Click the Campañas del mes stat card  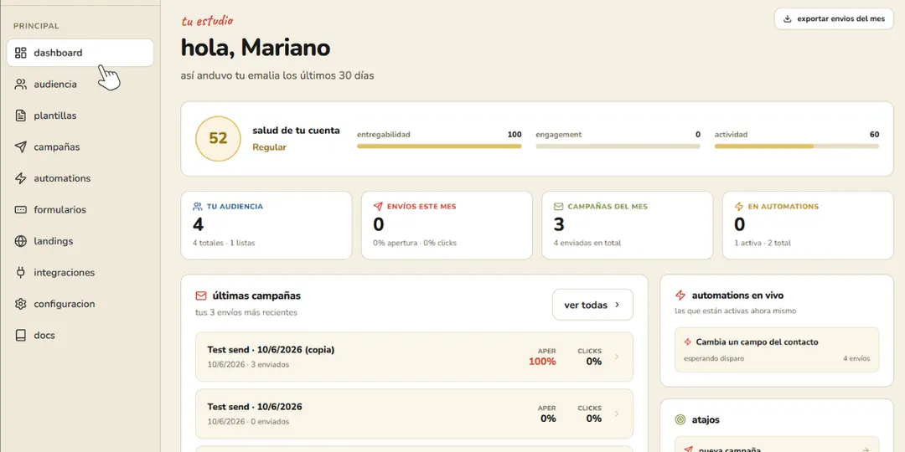tap(628, 225)
